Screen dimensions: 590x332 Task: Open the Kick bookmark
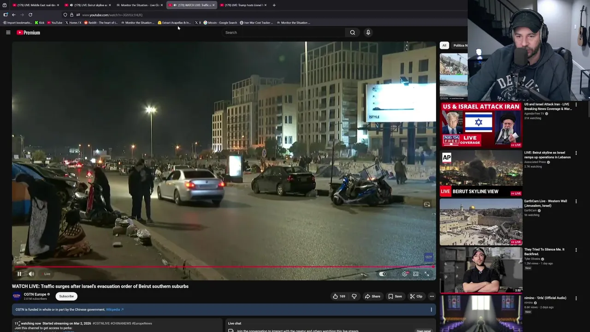pos(40,23)
